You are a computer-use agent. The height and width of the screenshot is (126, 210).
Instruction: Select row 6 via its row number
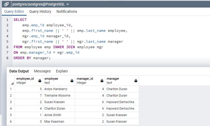click(x=11, y=122)
